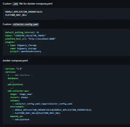The height and width of the screenshot is (127, 130).
Task: Click the image: 'image_name' line
Action: point(21,94)
